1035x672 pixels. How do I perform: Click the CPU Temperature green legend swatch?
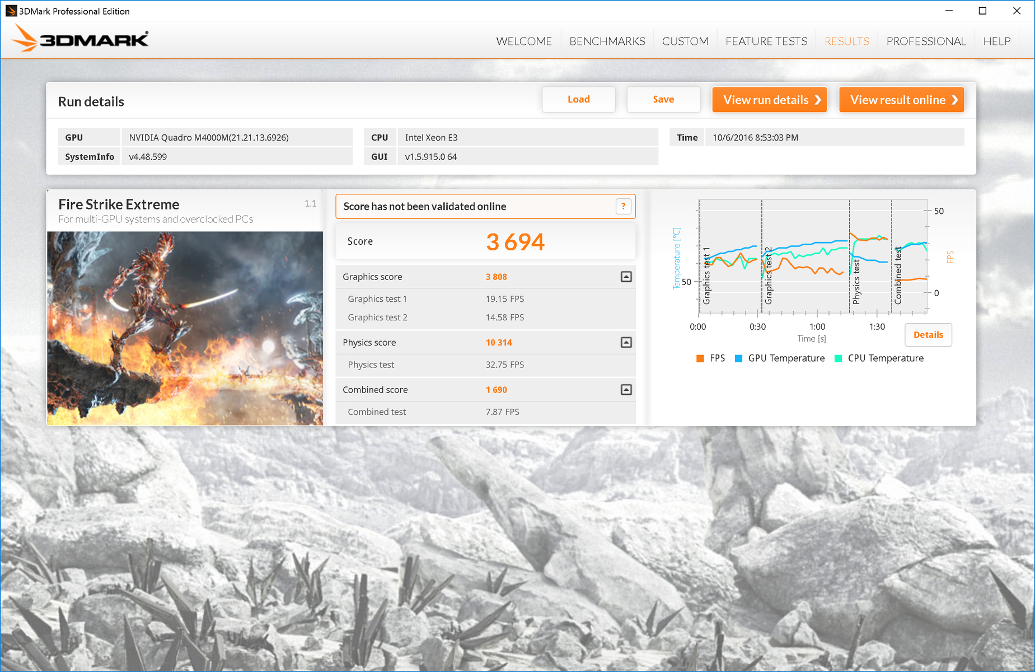tap(838, 358)
